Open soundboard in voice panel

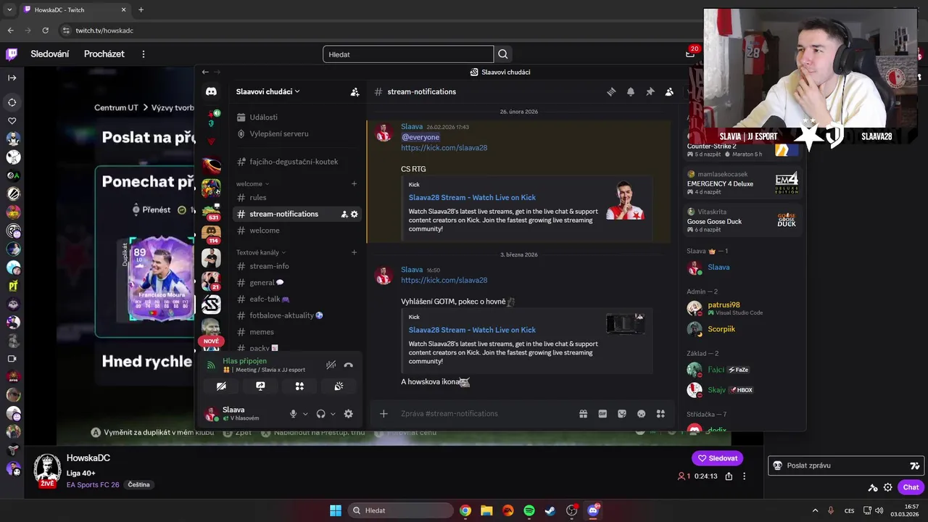pos(339,386)
